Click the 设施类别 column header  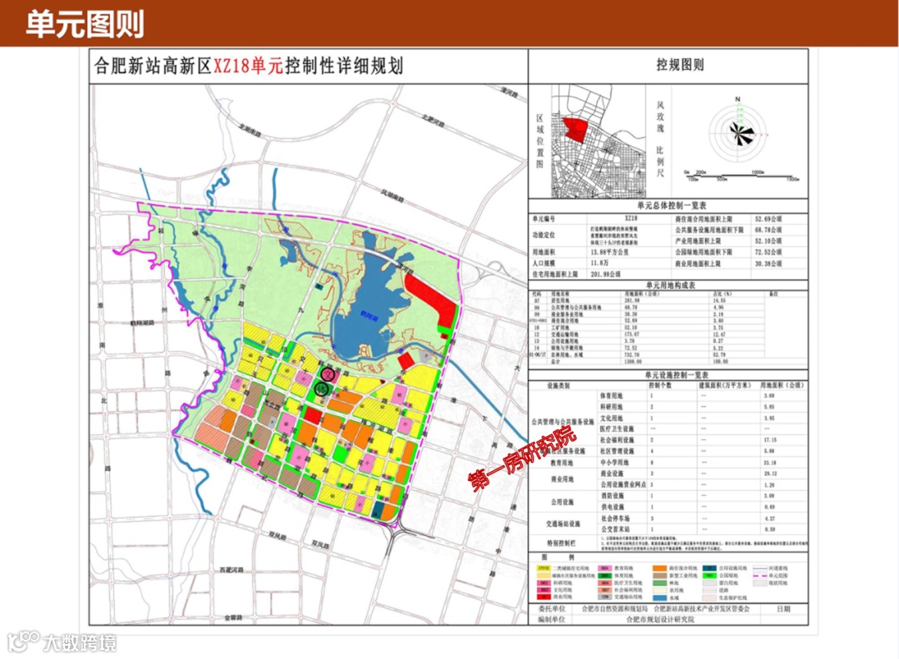click(x=559, y=385)
